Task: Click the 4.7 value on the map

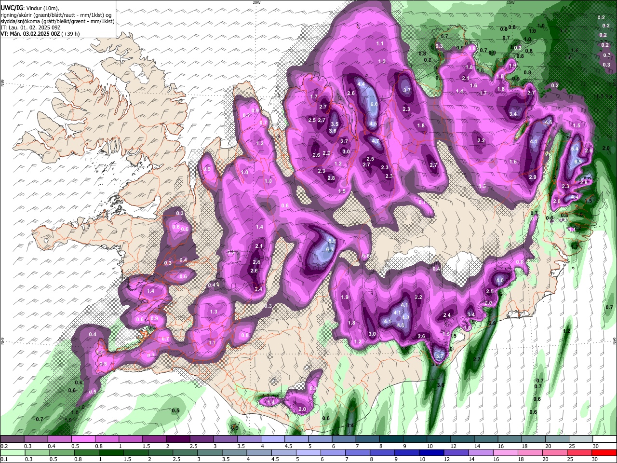Action: coord(376,141)
